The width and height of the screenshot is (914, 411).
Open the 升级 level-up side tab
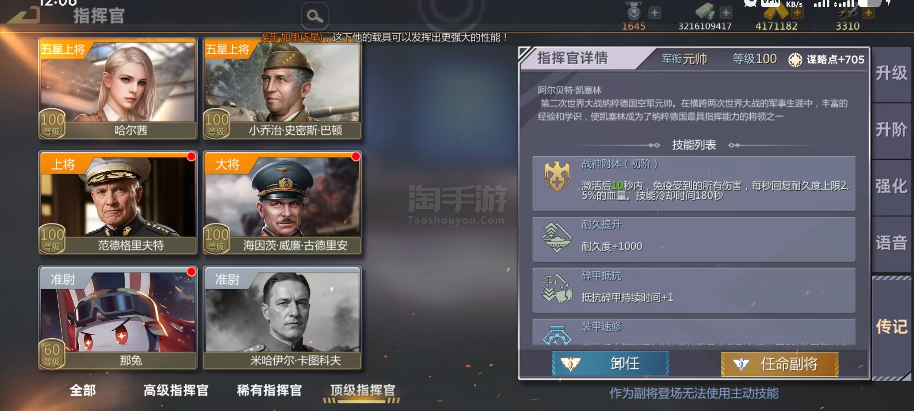(x=891, y=73)
